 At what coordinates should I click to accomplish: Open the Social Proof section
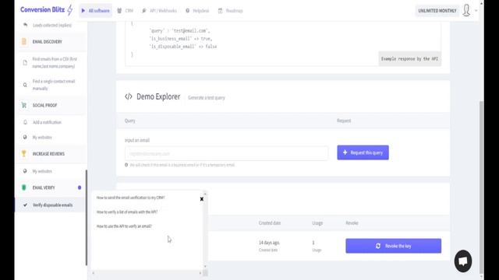tap(44, 105)
